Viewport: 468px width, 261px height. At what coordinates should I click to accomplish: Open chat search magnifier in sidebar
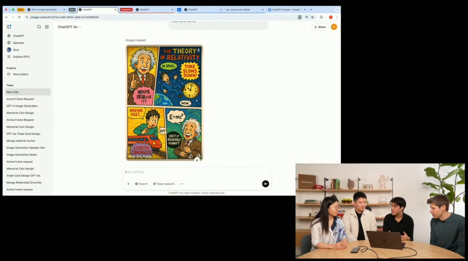[39, 27]
